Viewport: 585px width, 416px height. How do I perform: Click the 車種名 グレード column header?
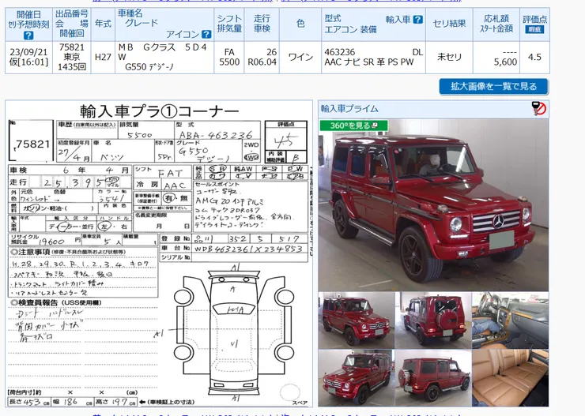click(x=164, y=24)
